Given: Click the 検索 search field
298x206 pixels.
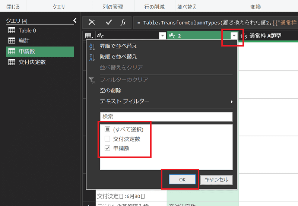Looking at the screenshot, I should click(166, 117).
